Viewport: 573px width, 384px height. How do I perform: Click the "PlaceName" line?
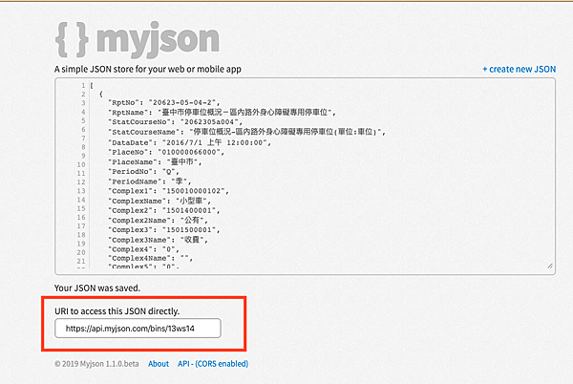click(x=155, y=161)
